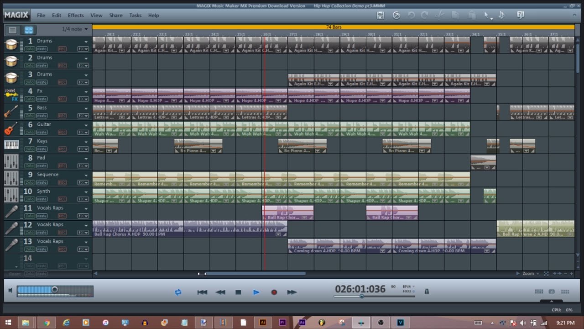
Task: Open the Effects menu
Action: [x=76, y=16]
